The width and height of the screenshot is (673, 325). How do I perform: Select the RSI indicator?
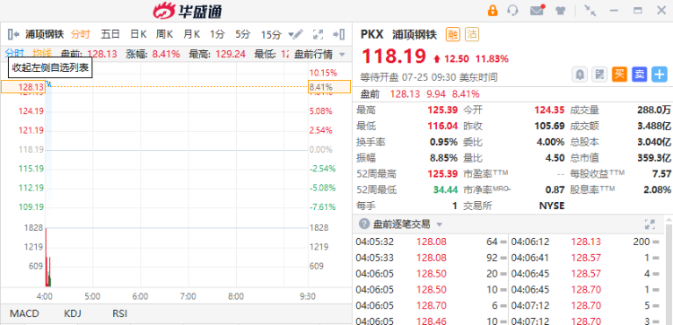pyautogui.click(x=119, y=313)
